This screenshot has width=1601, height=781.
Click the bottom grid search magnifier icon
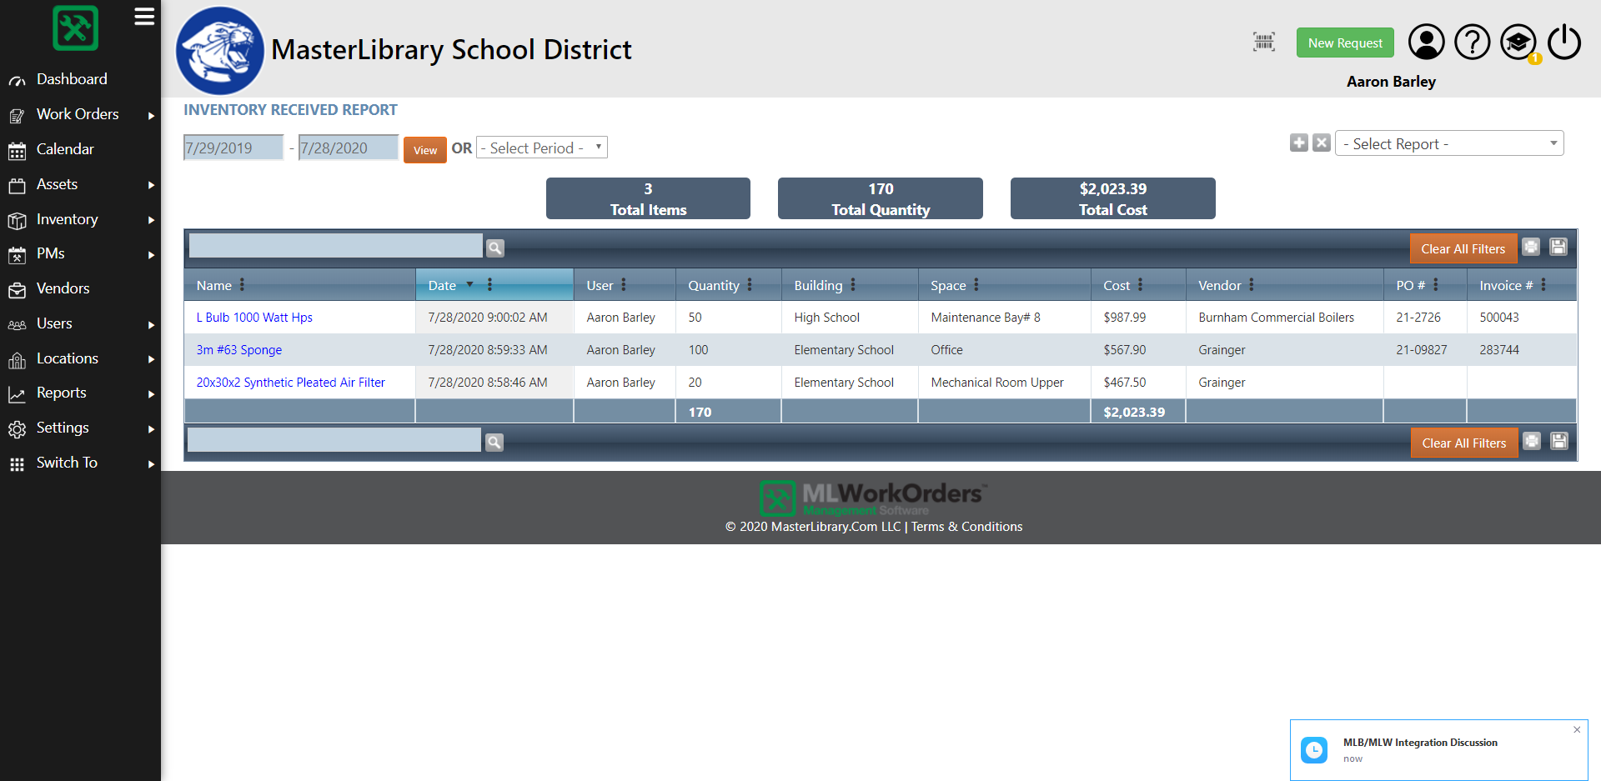(x=494, y=442)
